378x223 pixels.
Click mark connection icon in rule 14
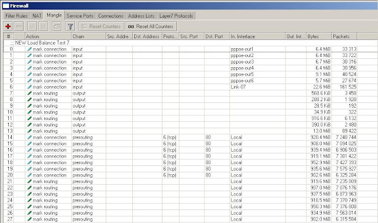pos(30,137)
